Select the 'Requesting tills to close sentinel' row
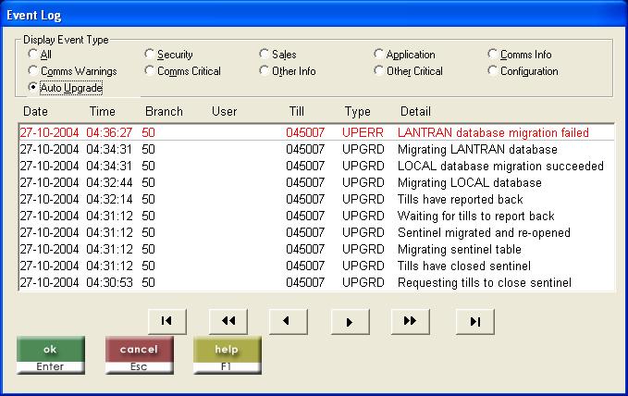 coord(316,282)
